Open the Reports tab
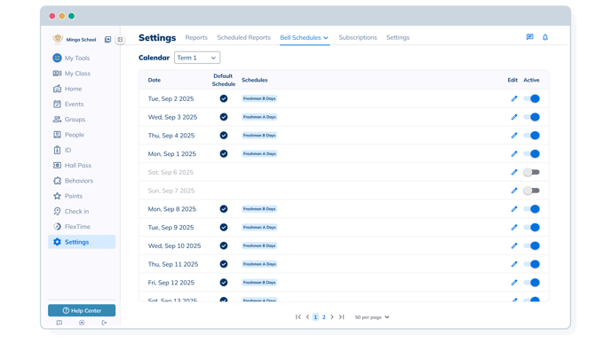The width and height of the screenshot is (611, 343). [x=196, y=38]
